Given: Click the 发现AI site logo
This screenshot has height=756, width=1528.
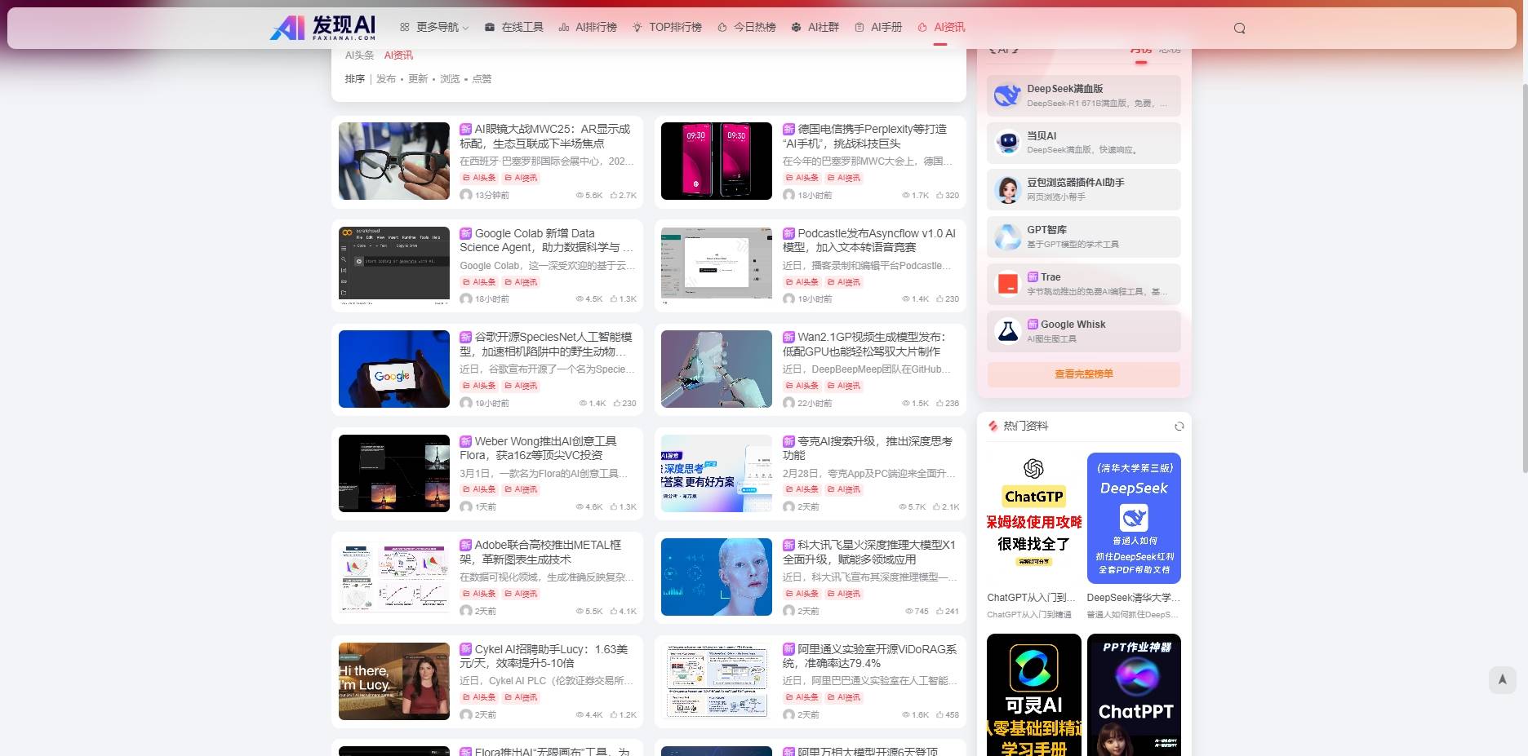Looking at the screenshot, I should point(322,28).
